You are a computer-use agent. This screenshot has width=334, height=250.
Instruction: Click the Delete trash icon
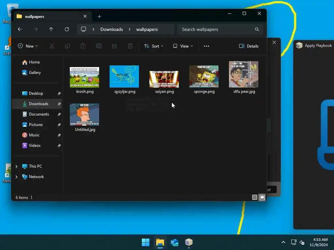pos(130,46)
